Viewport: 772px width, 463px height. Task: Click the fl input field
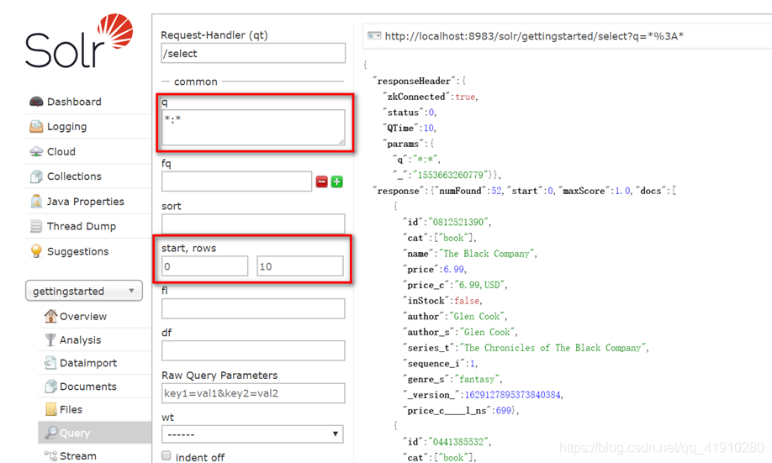coord(253,309)
